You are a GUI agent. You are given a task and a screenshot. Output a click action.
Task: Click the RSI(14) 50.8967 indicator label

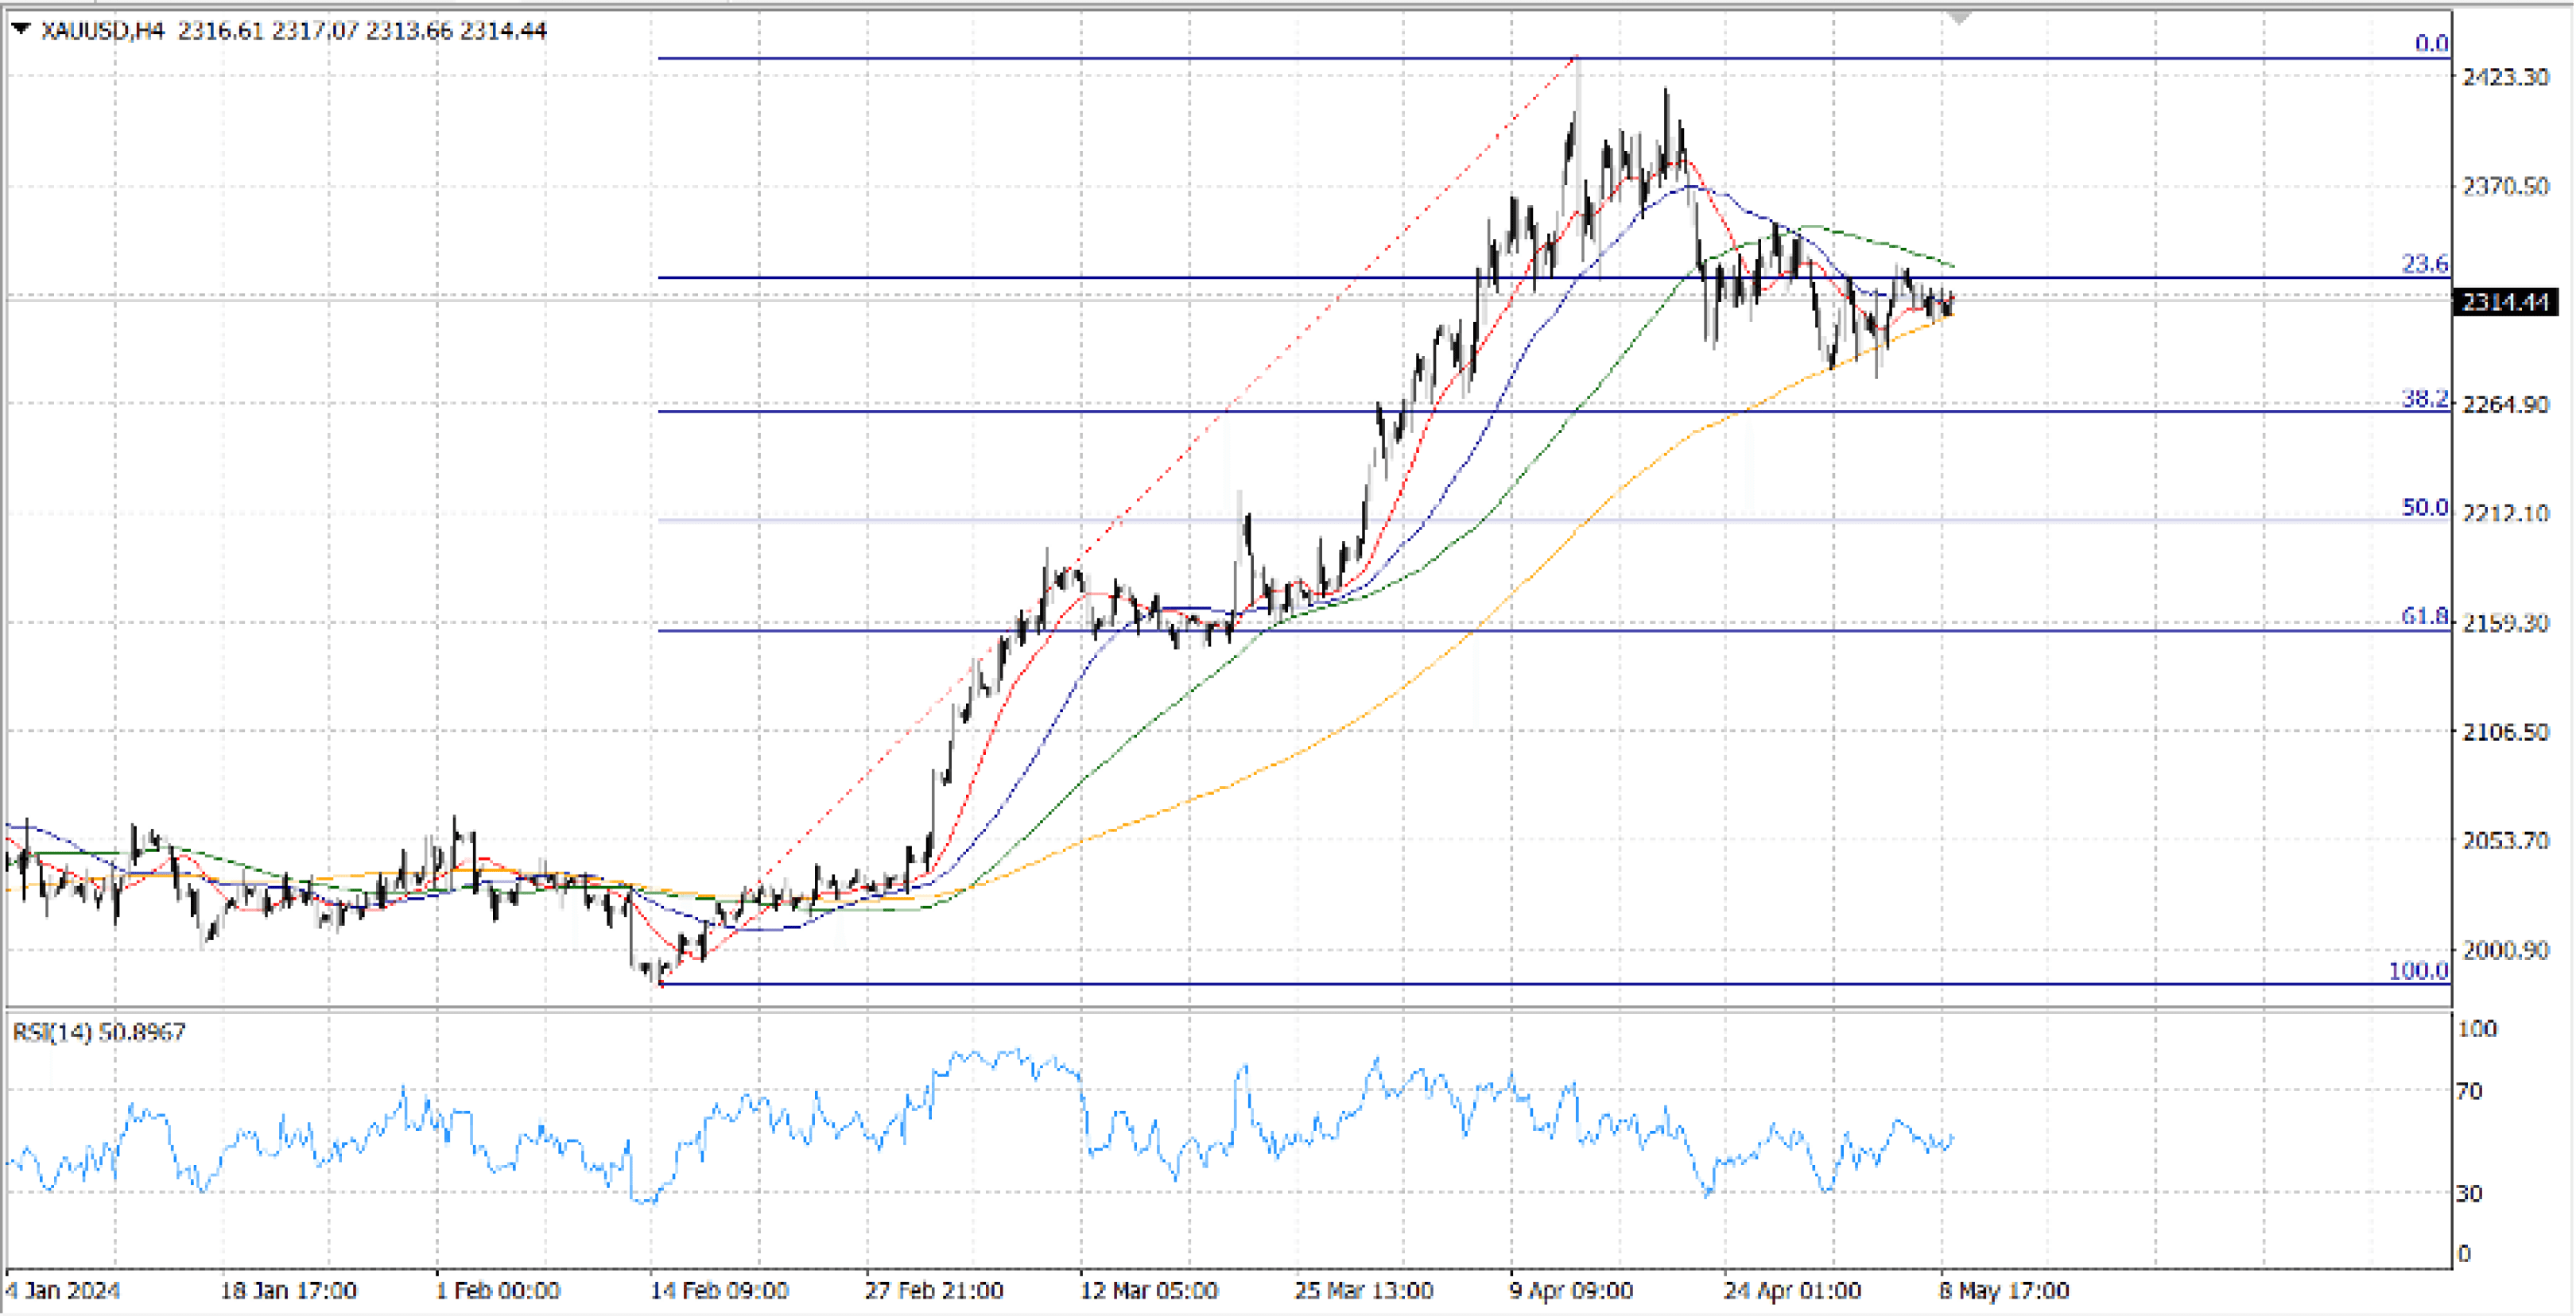point(99,1032)
